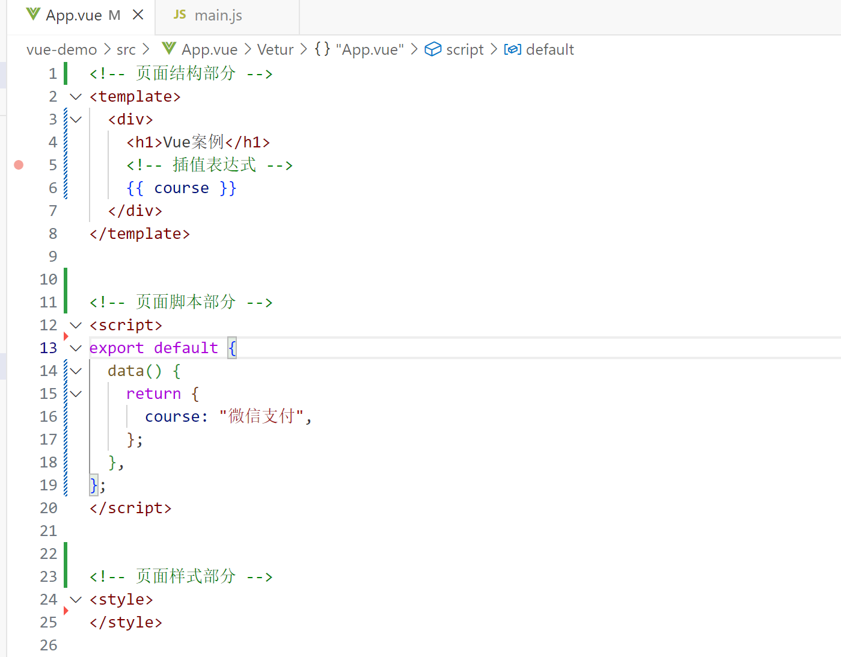Fold export default at line 13
Screen dimensions: 841x657
[76, 348]
